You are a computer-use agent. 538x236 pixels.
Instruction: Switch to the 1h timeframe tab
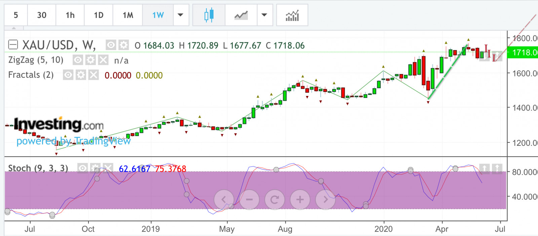(70, 15)
